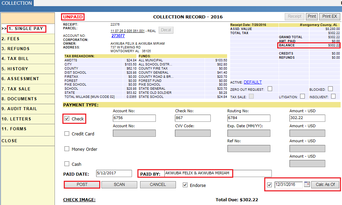Viewport: 342px width, 205px height.
Task: Select the STATE OLD SOLDIER fund row
Action: coord(183,93)
